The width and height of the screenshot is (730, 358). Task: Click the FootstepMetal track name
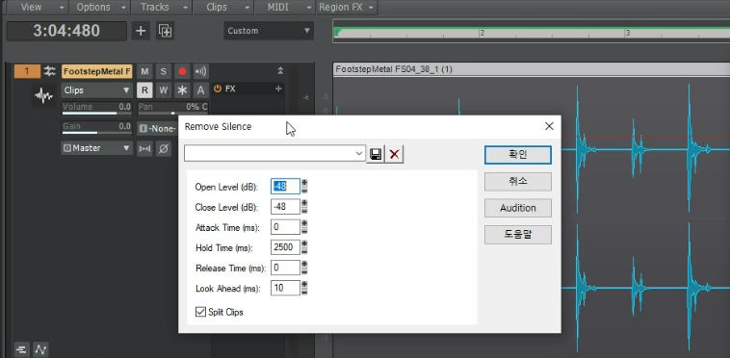pyautogui.click(x=97, y=71)
